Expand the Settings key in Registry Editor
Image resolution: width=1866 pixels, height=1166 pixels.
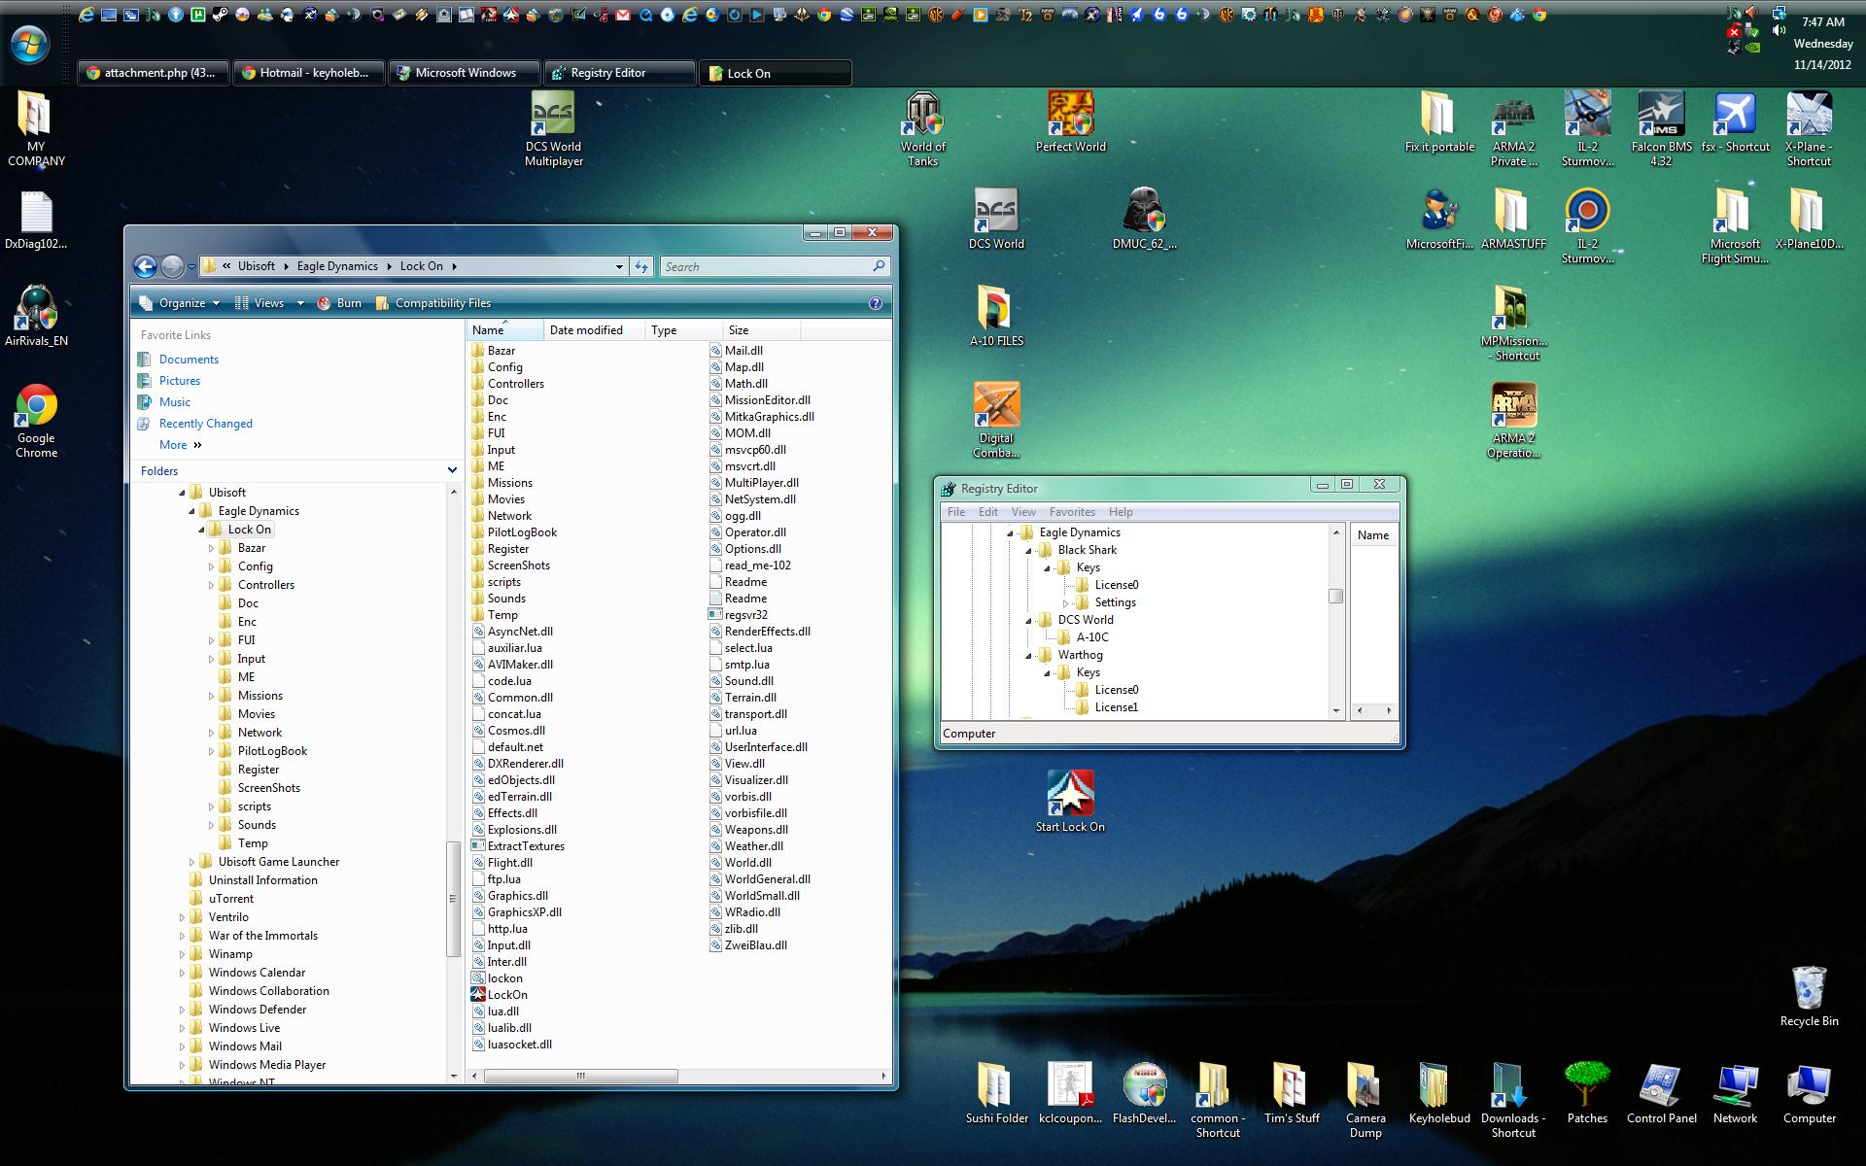(1066, 602)
